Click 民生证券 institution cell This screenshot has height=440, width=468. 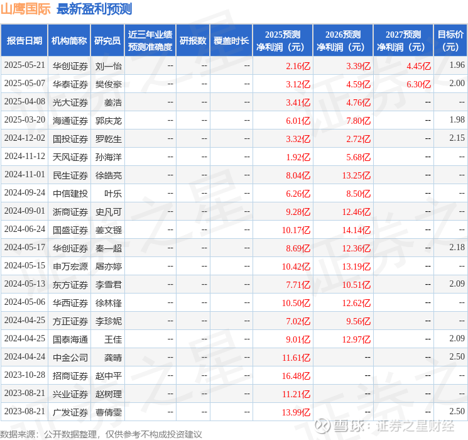pos(70,175)
